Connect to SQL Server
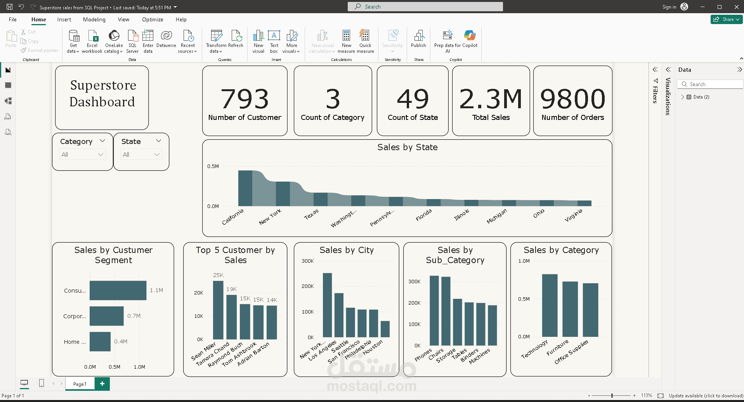 point(132,42)
